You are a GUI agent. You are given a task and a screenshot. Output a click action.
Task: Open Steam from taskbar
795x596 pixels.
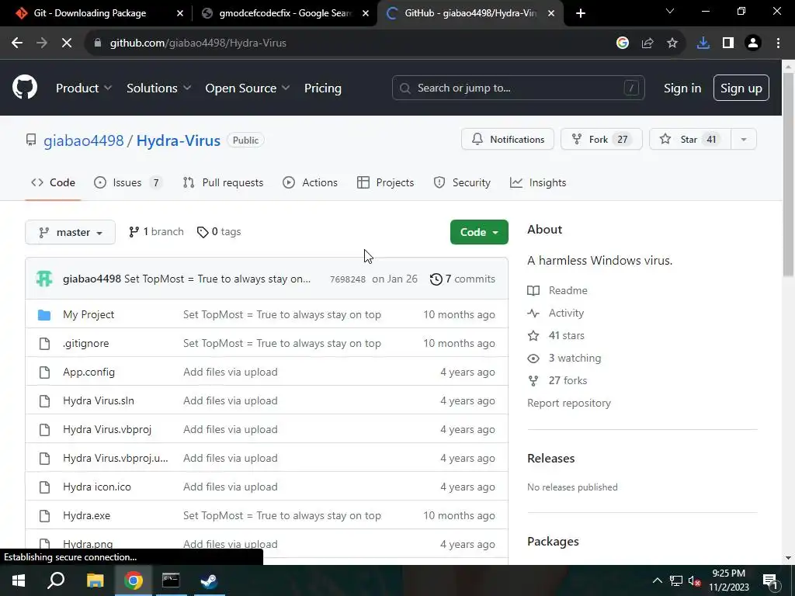pyautogui.click(x=209, y=580)
